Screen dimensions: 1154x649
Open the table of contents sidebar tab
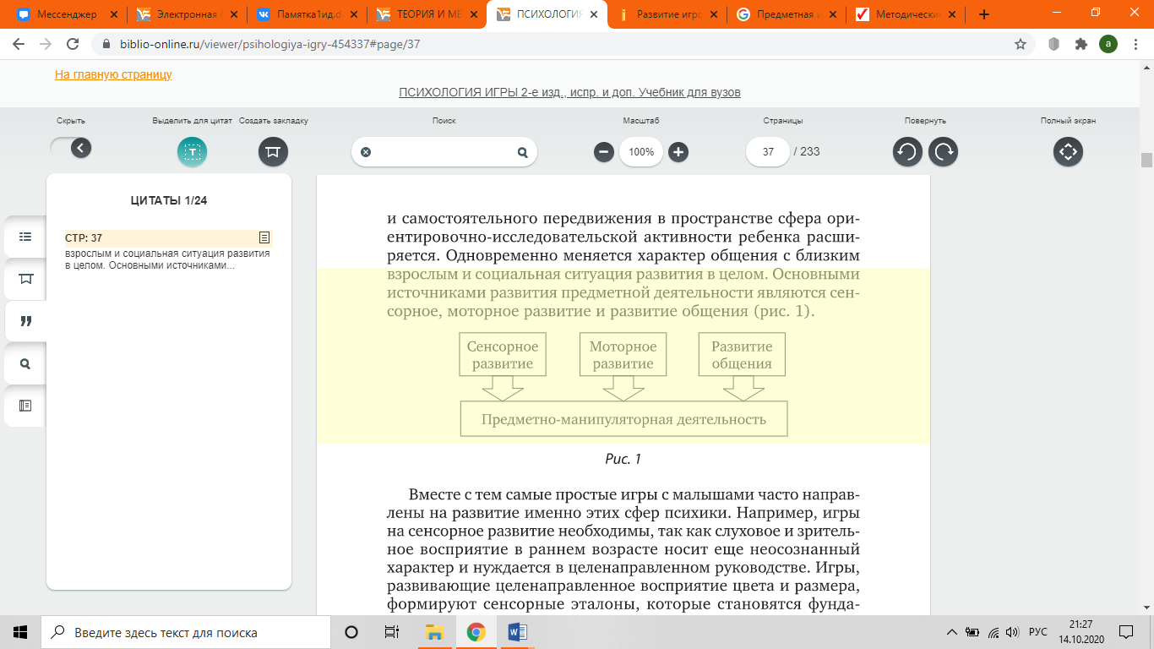point(25,237)
